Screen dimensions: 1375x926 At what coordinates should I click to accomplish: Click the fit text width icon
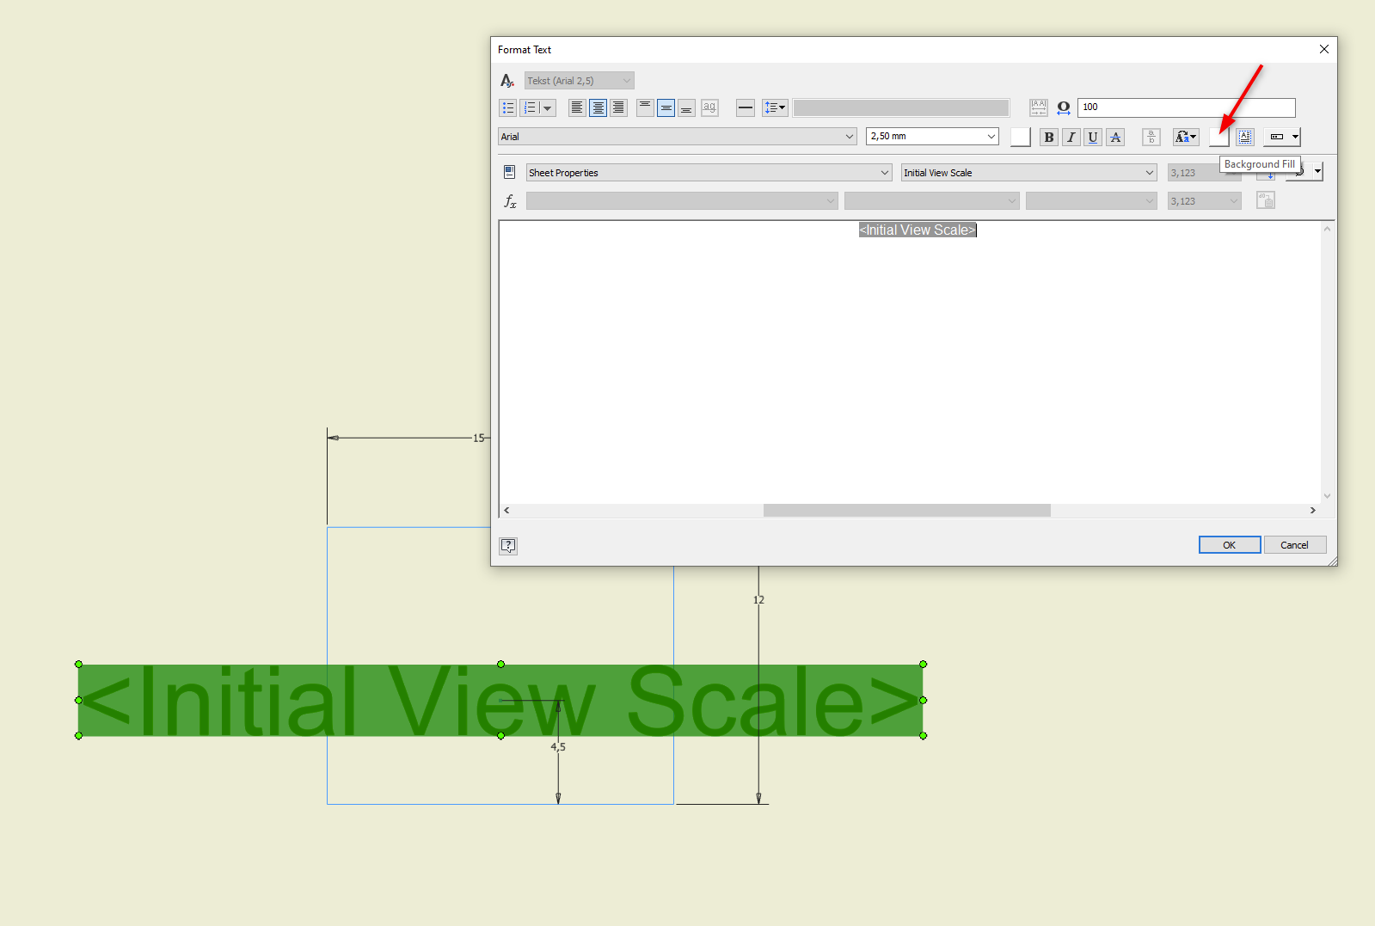(1039, 107)
